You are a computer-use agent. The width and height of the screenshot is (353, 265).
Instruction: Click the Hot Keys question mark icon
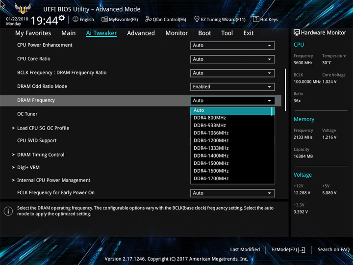(x=256, y=19)
